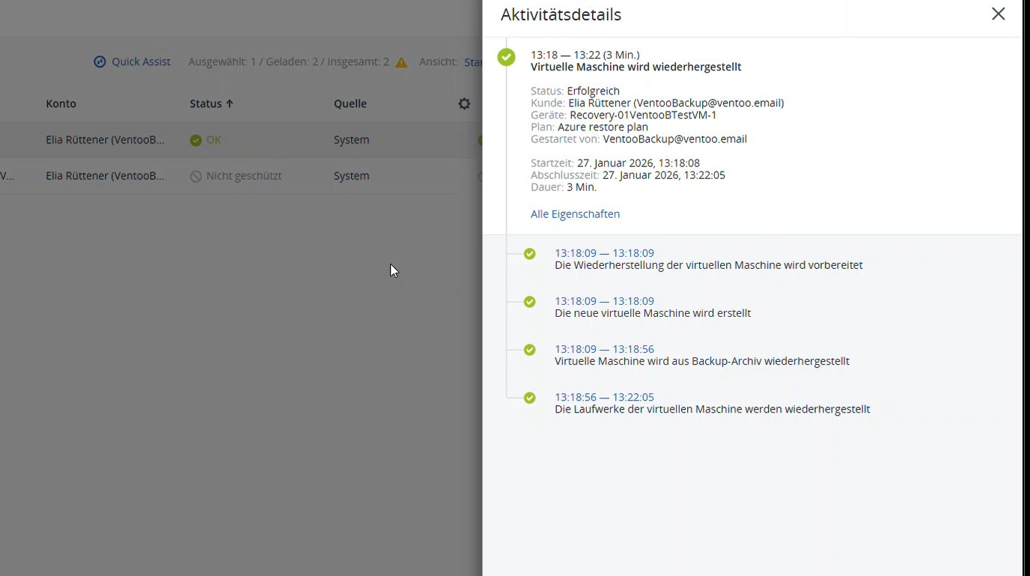Click Konto cell in 'Nicht geschützt' row
This screenshot has height=576, width=1030.
coord(105,176)
